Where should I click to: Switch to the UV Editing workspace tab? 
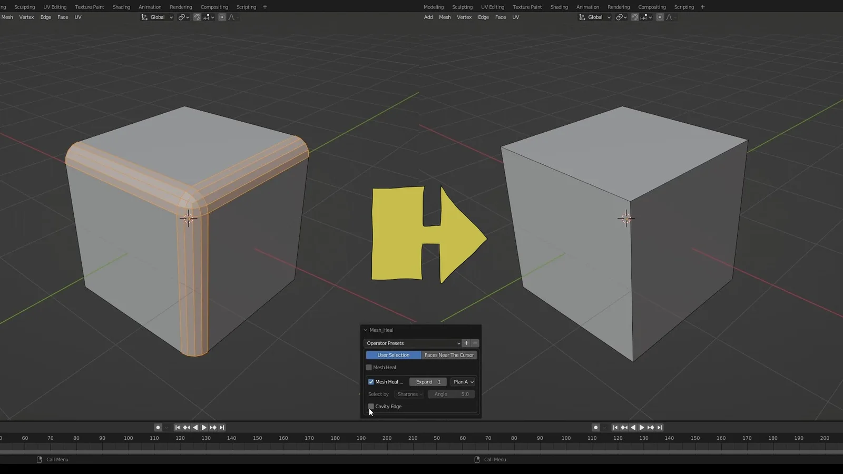[x=54, y=7]
